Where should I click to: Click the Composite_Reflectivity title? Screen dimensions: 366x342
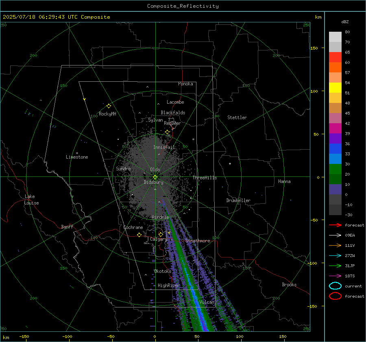tap(183, 6)
